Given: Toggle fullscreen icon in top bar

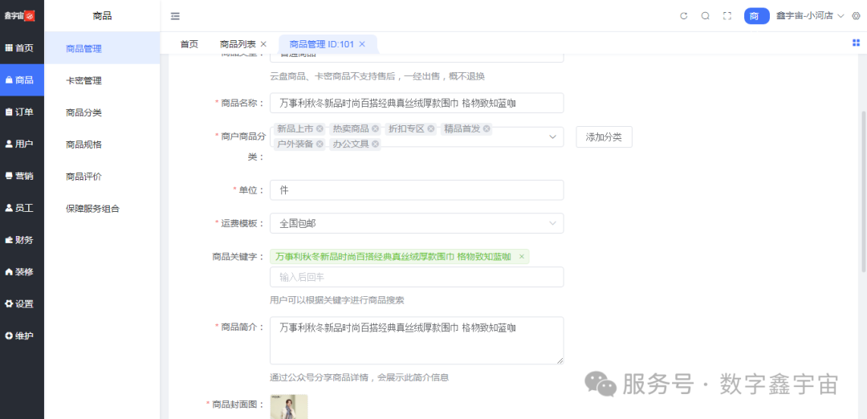Looking at the screenshot, I should point(727,16).
